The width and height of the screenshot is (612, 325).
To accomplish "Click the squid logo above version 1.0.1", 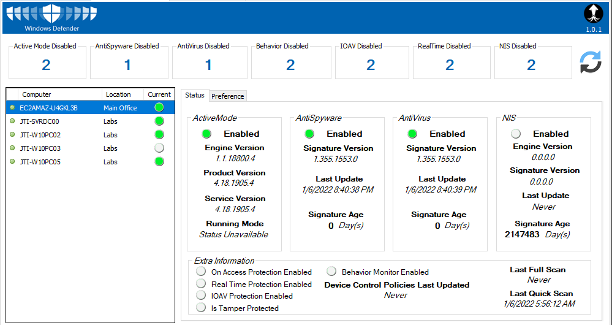I will pos(593,14).
